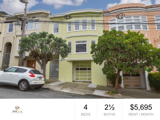
Task: Click the yellow house glass garage door
Action: 83,72
